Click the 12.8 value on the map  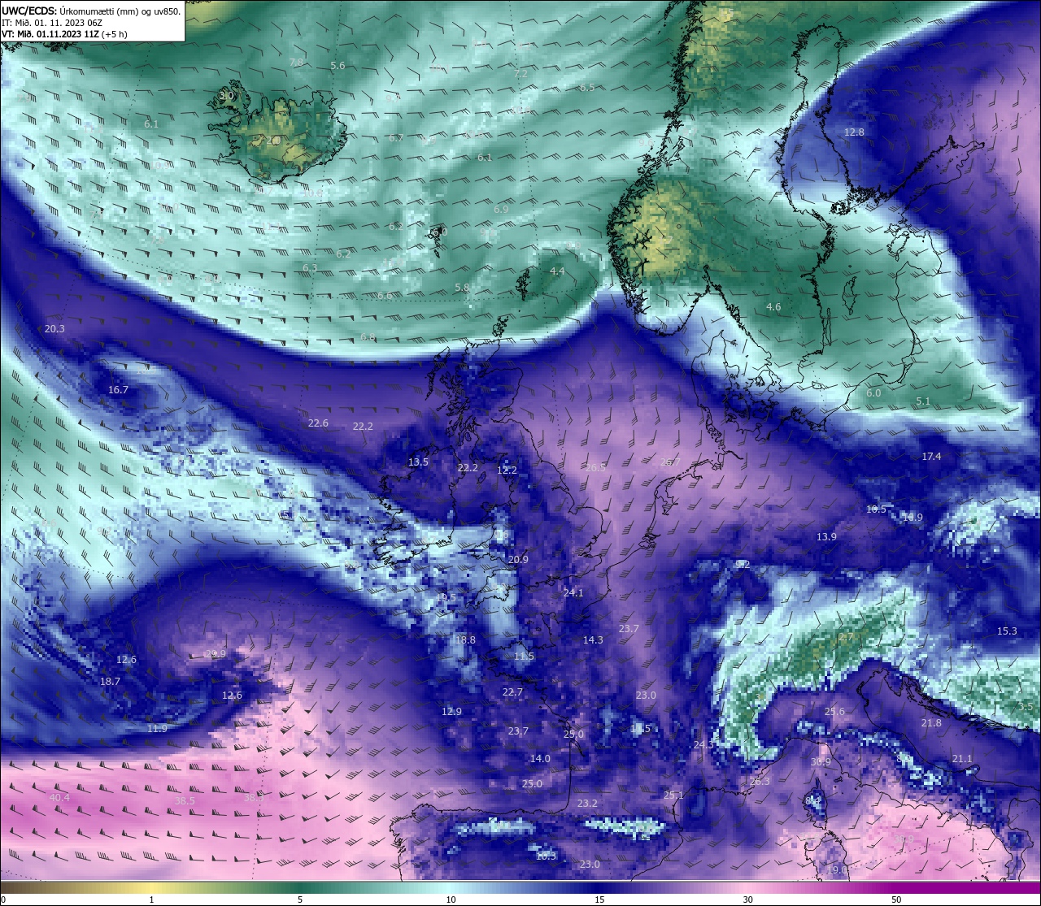tap(854, 132)
